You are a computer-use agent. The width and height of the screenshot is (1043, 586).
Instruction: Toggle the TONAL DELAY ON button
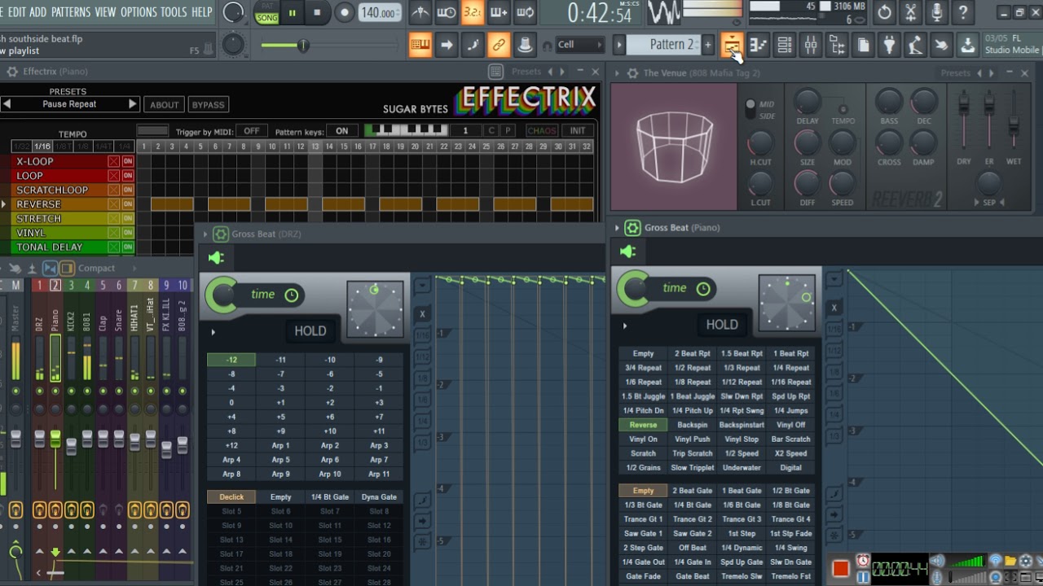(128, 247)
